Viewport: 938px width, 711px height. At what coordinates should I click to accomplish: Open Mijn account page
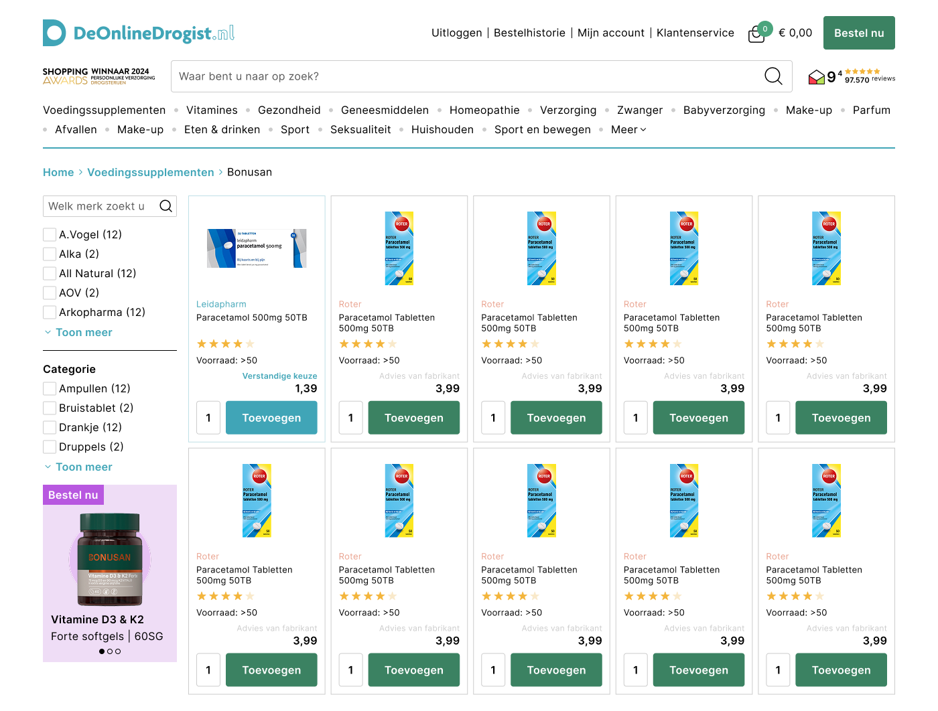coord(611,33)
